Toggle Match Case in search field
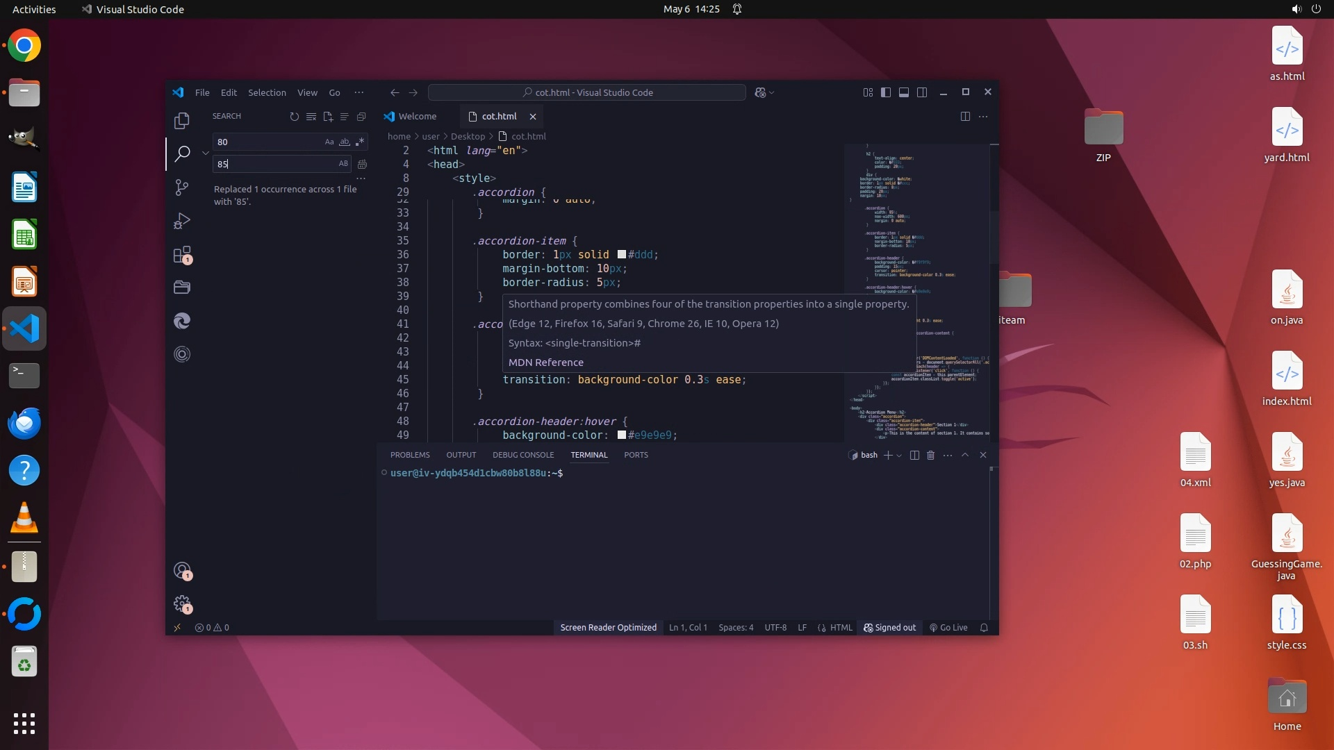The image size is (1334, 750). click(329, 142)
